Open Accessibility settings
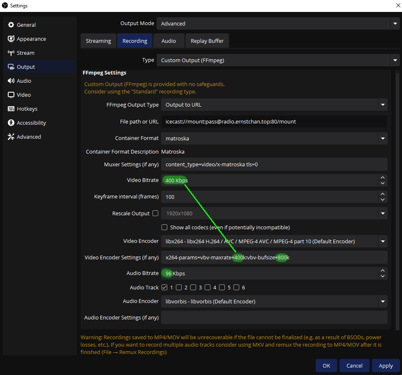The height and width of the screenshot is (375, 402). click(x=40, y=123)
